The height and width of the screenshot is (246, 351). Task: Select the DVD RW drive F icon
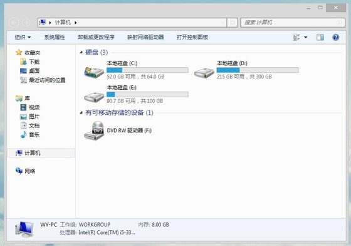[94, 131]
